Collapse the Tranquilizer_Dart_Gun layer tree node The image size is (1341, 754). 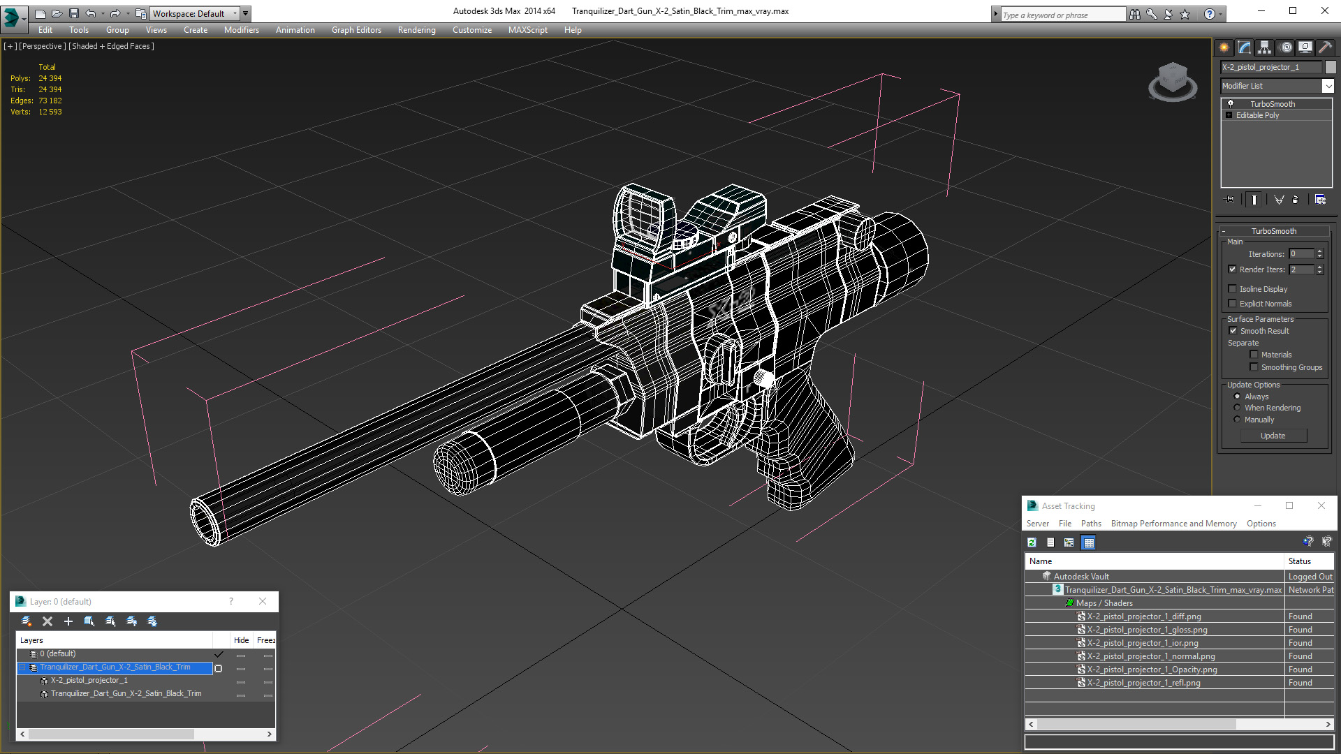pyautogui.click(x=22, y=667)
